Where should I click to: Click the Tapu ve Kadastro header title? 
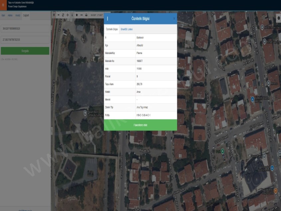coord(21,3)
